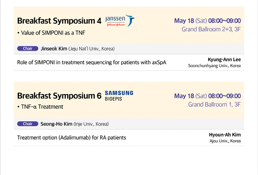258x175 pixels.
Task: Open speaker Kyung-Ann Lee
Action: coord(224,60)
